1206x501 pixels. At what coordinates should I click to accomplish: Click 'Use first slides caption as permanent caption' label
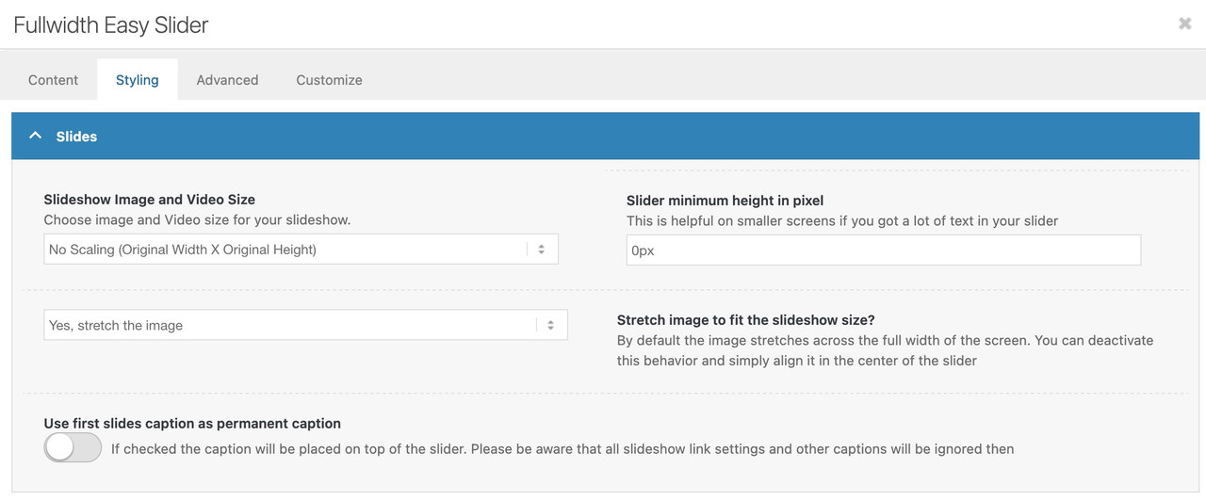[x=192, y=424]
